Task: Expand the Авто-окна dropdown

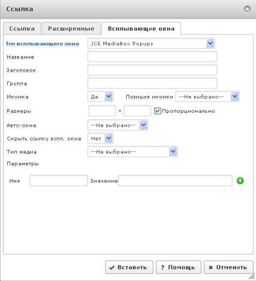Action: tap(118, 125)
